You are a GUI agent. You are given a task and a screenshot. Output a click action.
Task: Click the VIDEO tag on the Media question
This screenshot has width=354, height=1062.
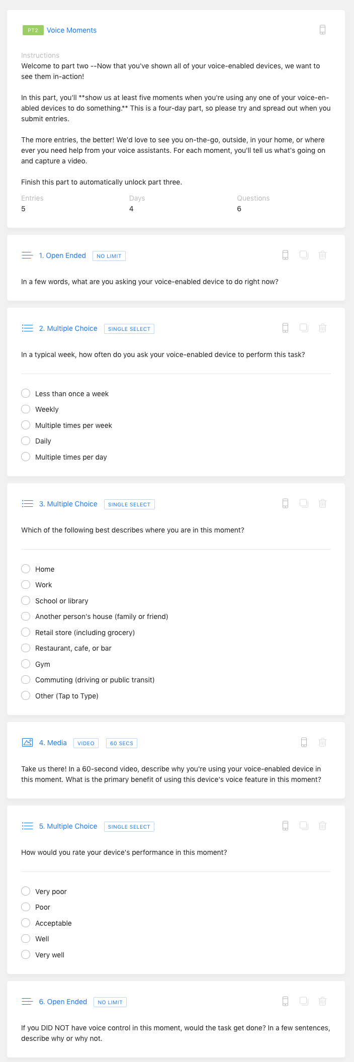(x=86, y=743)
